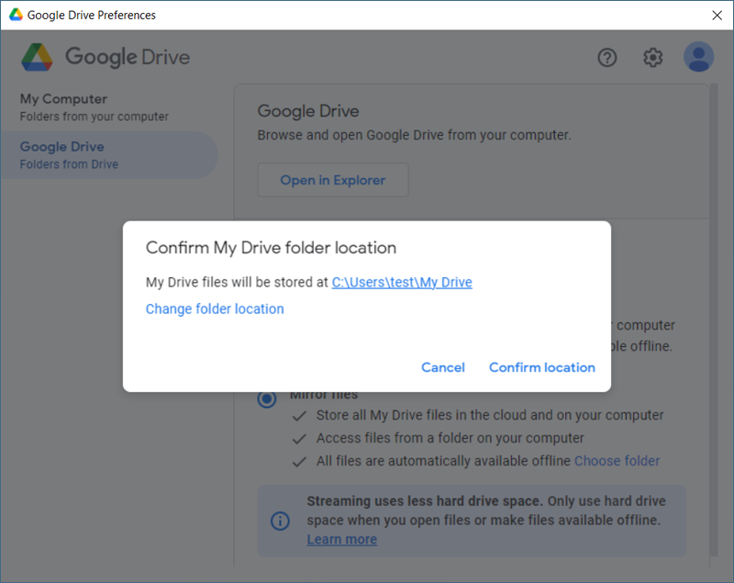Confirm the My Drive folder location
Screen dimensions: 734x583
(x=542, y=367)
